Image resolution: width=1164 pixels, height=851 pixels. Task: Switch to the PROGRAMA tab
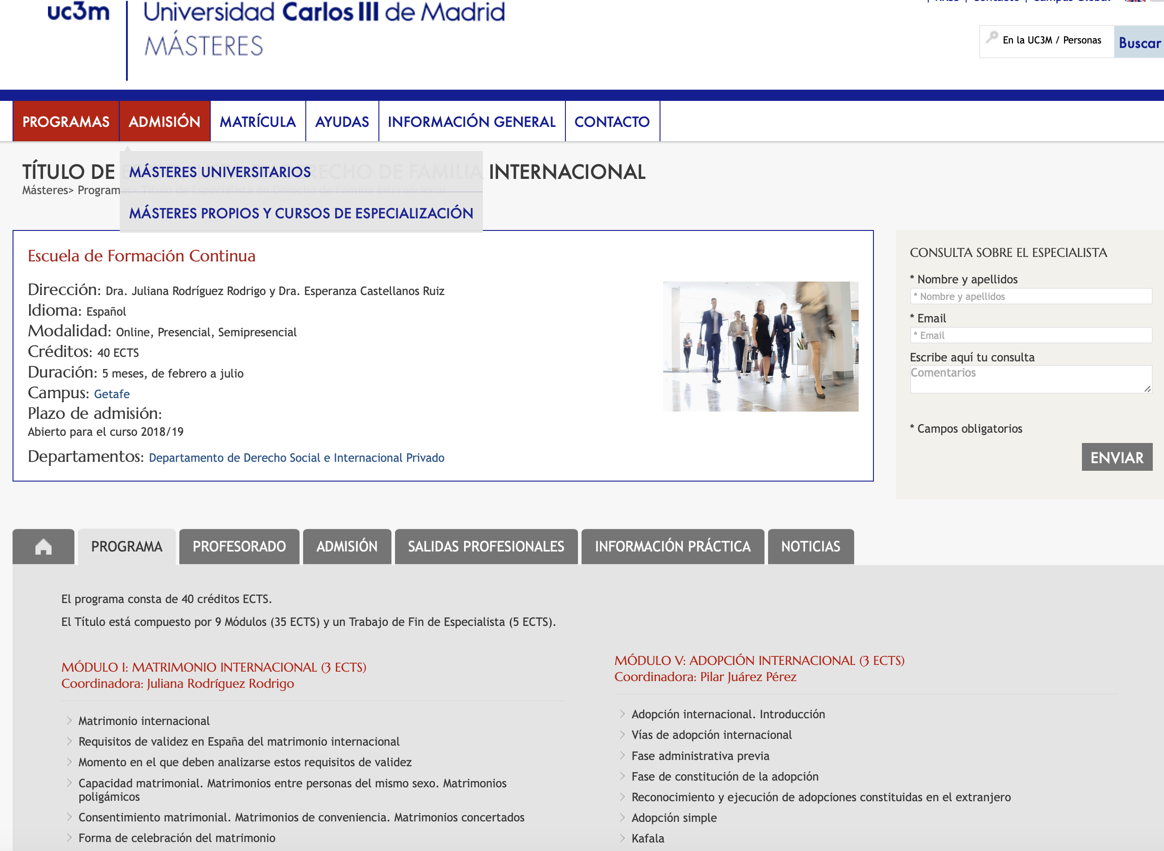[x=127, y=547]
